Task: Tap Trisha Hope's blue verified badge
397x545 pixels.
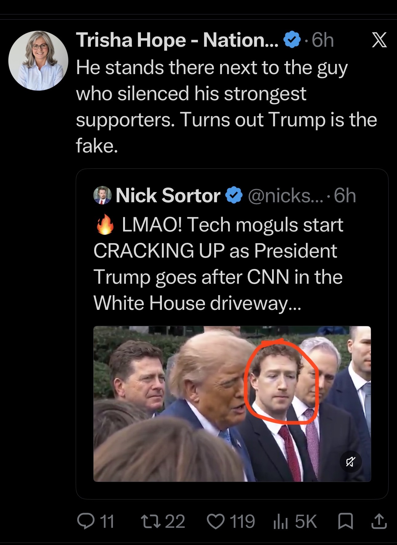Action: (292, 40)
